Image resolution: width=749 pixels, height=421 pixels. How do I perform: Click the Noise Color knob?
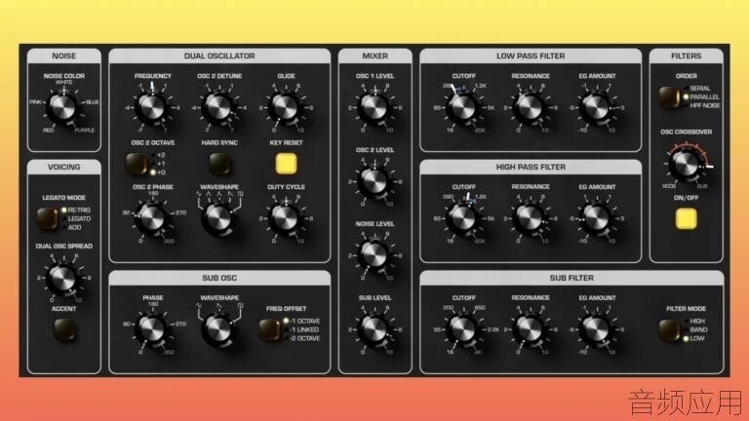(62, 107)
